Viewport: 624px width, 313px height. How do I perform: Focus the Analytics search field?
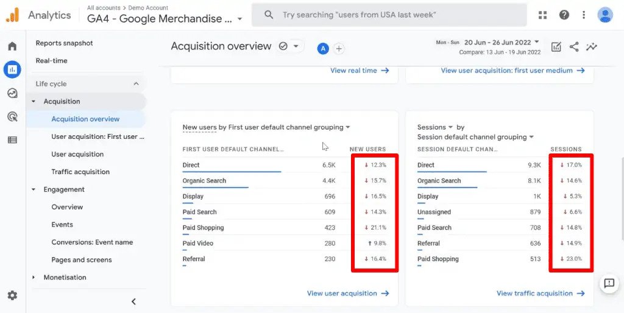coord(389,15)
